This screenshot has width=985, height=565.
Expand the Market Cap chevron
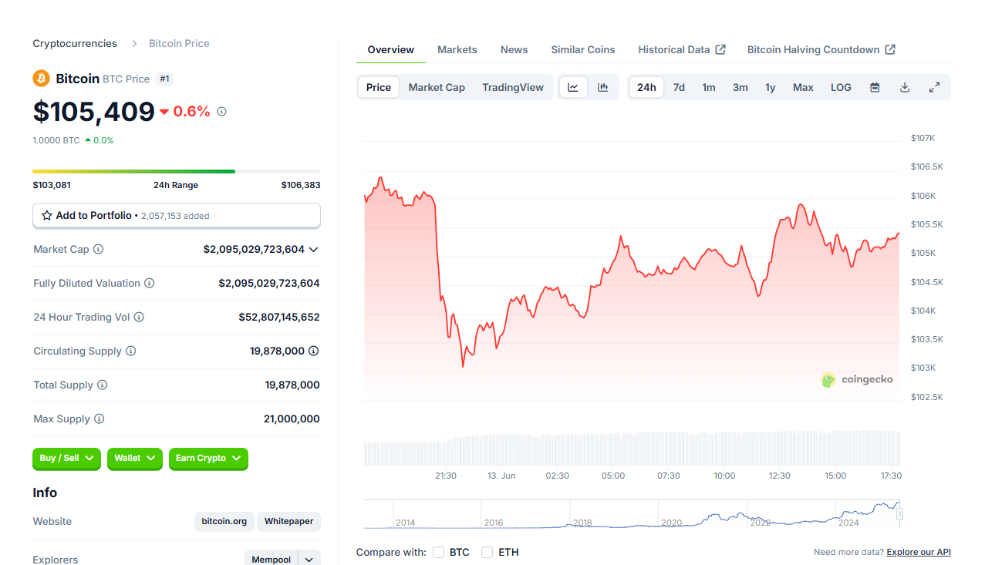click(313, 250)
